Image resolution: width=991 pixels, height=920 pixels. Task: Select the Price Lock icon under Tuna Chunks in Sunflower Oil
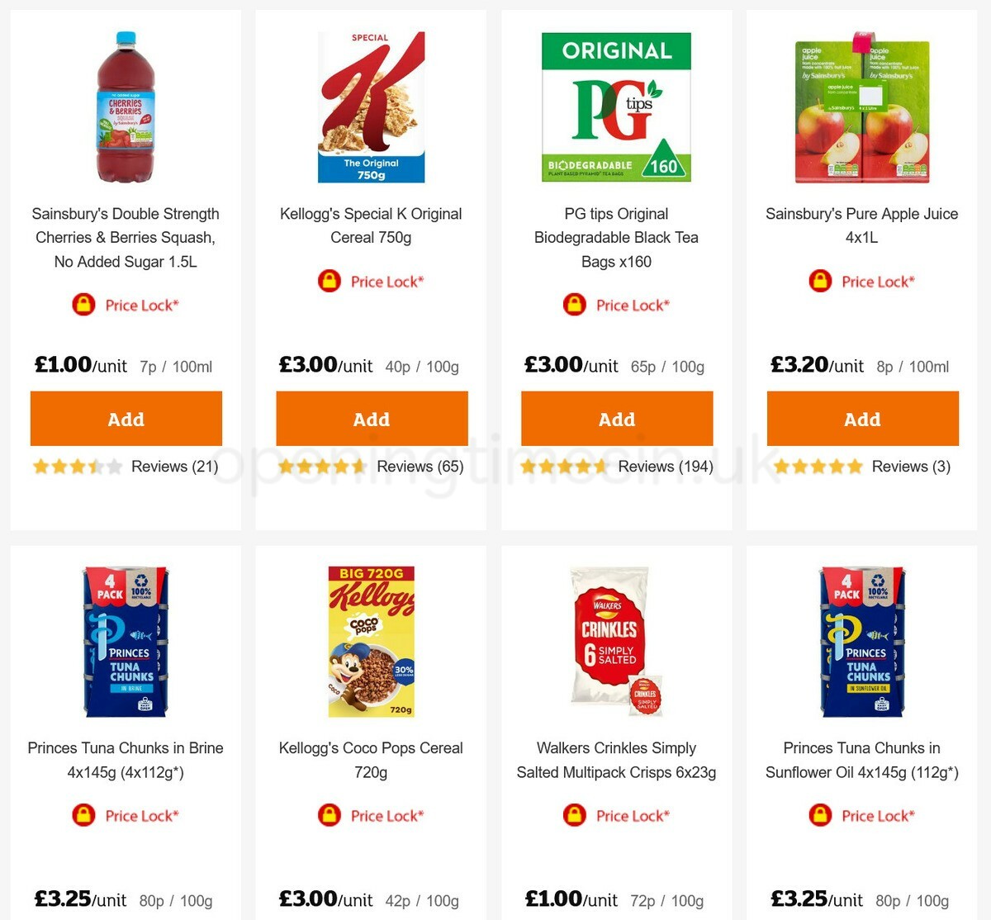(x=820, y=815)
